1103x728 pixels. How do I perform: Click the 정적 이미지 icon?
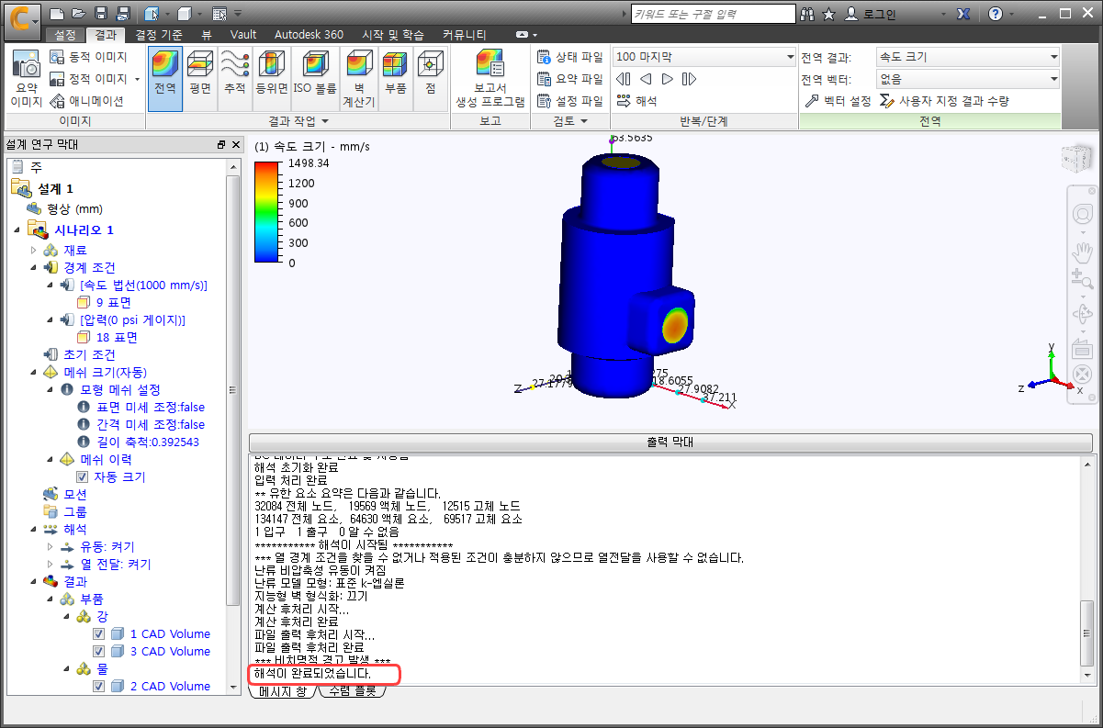click(x=57, y=79)
